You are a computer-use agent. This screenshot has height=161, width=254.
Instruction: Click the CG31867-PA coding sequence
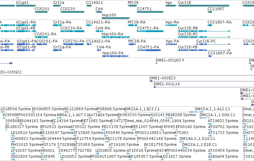[x=210, y=56]
